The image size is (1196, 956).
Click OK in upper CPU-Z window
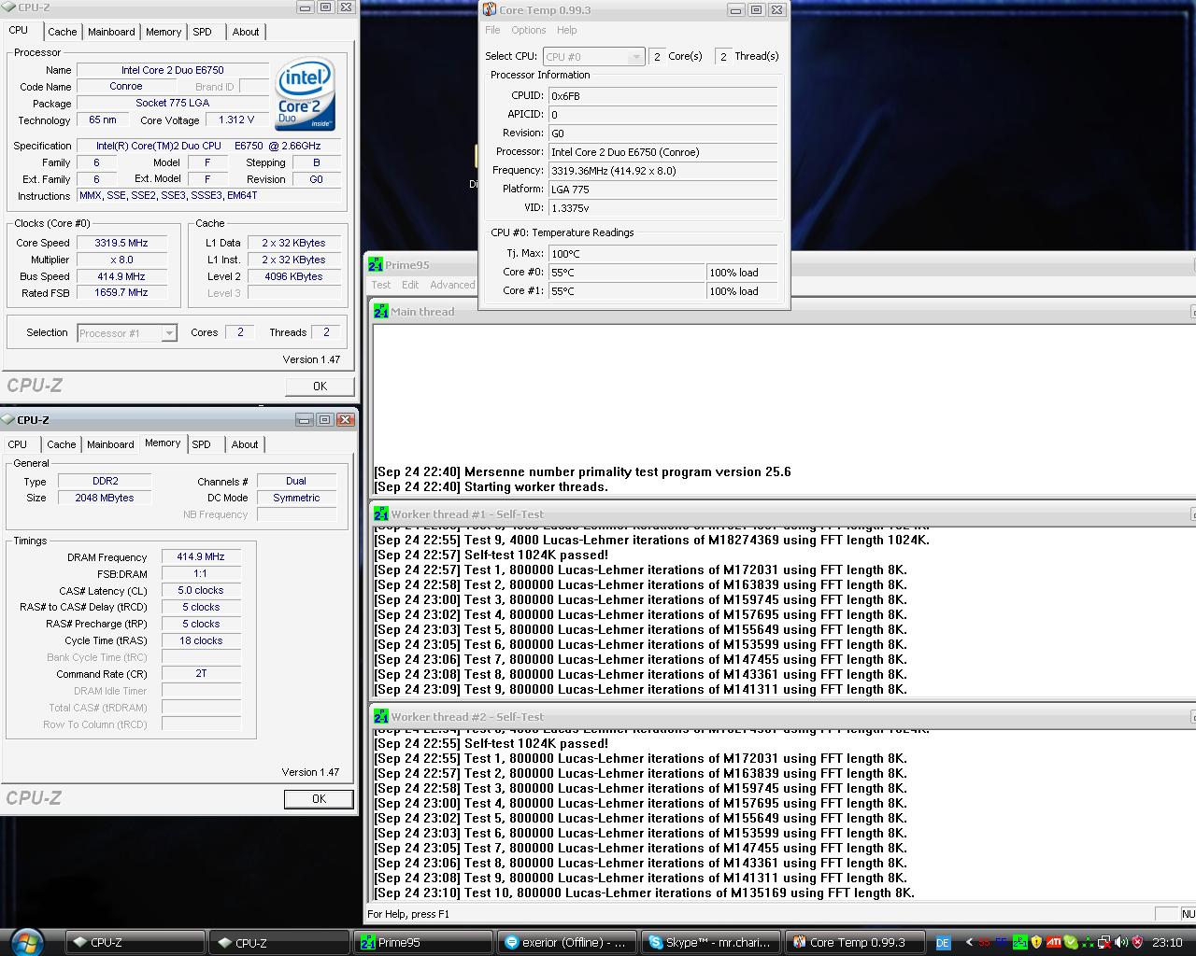(320, 386)
